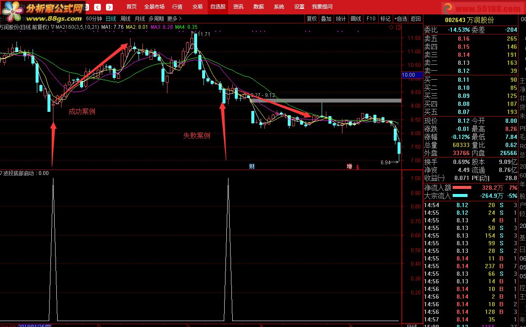Click the 买四 8.08 bid row
This screenshot has width=526, height=327.
tap(470, 104)
